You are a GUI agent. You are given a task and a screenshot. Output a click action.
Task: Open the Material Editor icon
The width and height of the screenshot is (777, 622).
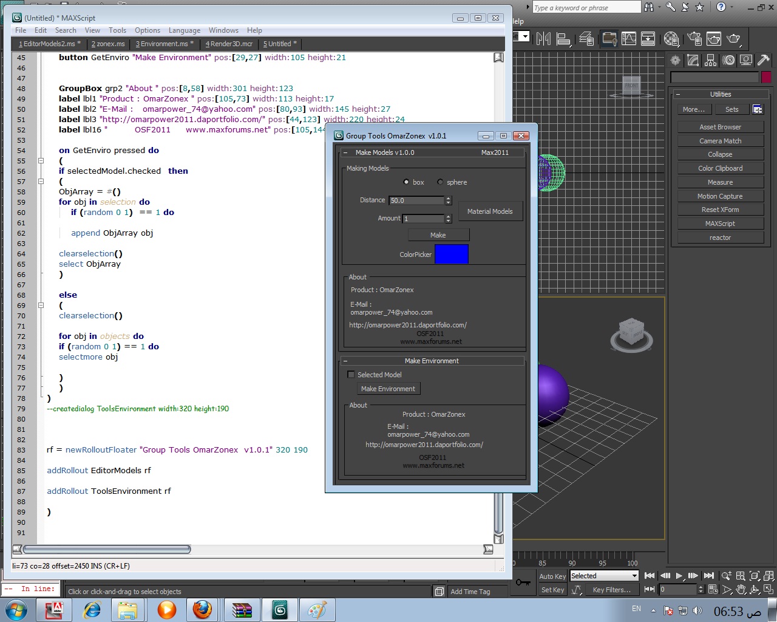671,39
